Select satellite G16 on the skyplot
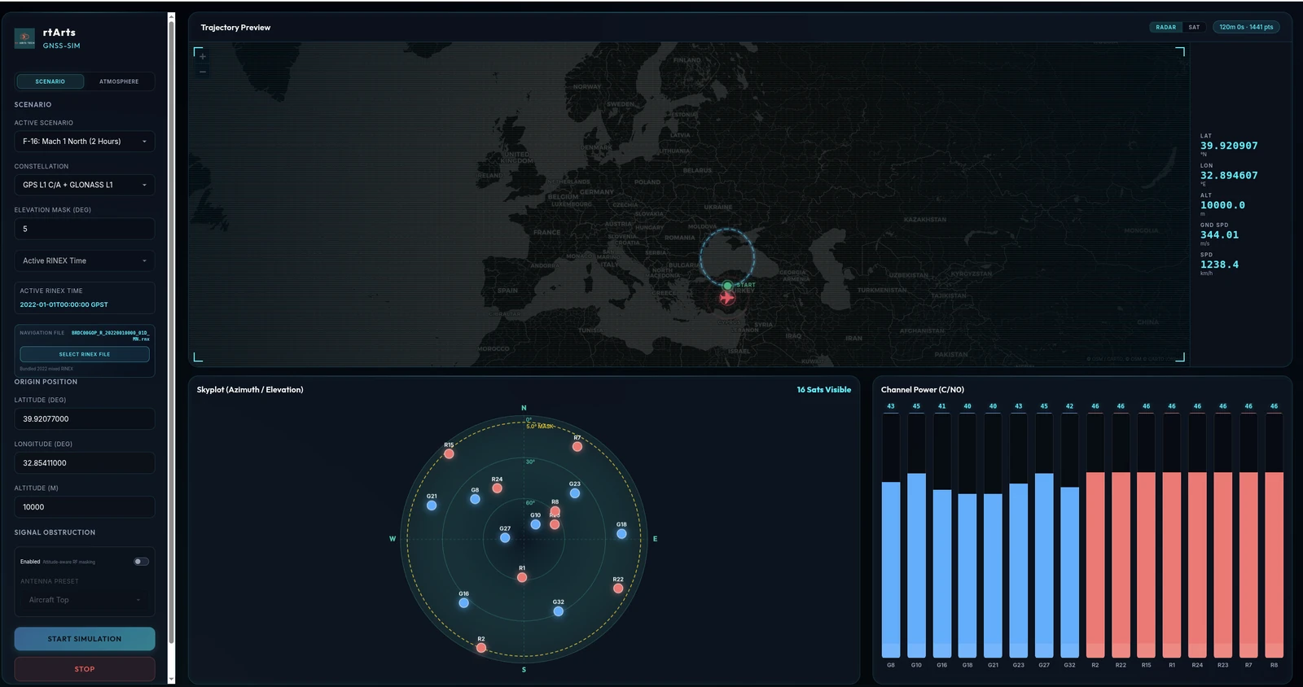The width and height of the screenshot is (1303, 687). point(463,603)
